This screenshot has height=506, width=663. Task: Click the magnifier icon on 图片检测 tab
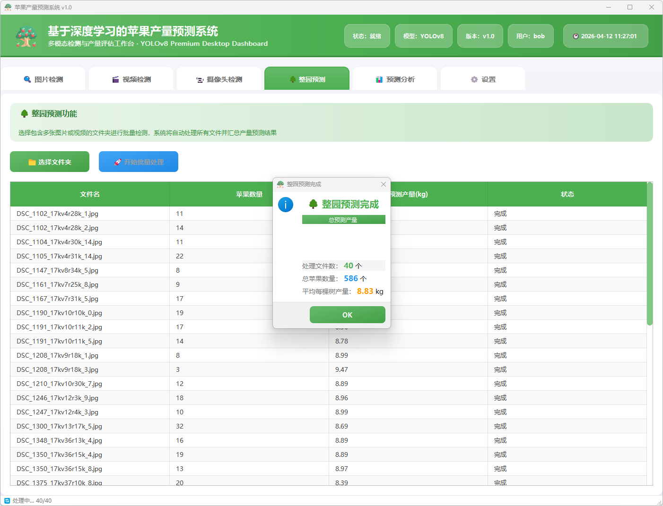[x=27, y=79]
